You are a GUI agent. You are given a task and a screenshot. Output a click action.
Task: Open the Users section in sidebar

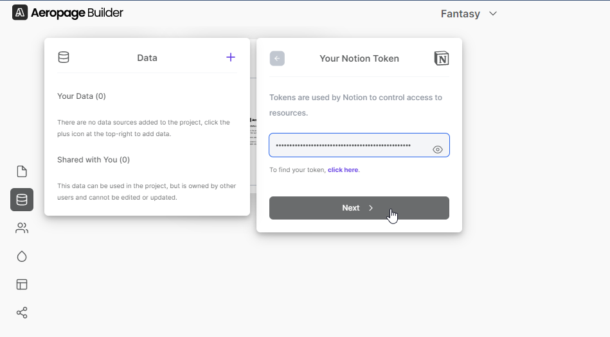pyautogui.click(x=22, y=228)
